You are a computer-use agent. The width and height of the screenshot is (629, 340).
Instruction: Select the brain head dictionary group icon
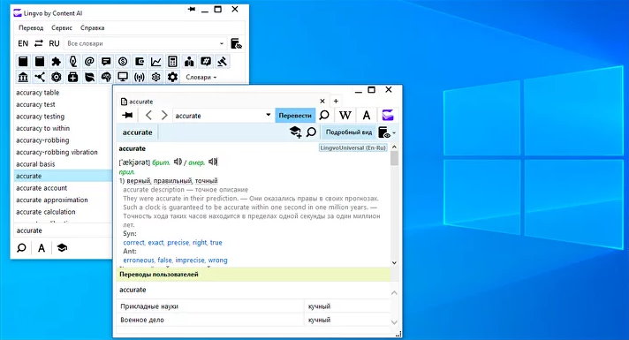click(x=106, y=77)
